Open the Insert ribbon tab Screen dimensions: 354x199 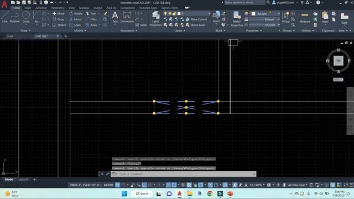[x=28, y=8]
